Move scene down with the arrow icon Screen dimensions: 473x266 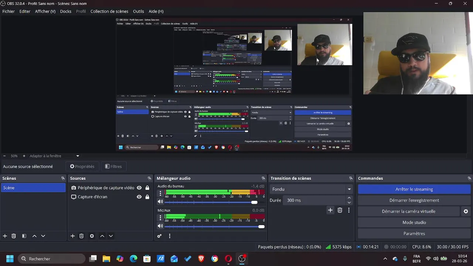tap(43, 236)
